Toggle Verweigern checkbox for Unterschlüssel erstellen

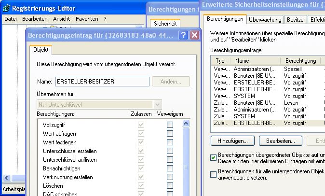[x=170, y=151]
